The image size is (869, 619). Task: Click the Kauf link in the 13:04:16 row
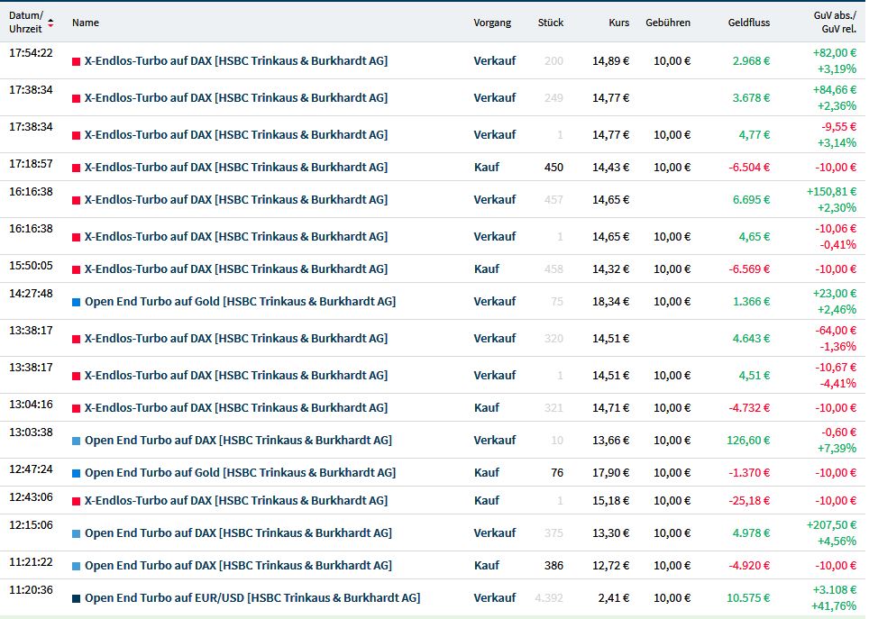(x=487, y=408)
